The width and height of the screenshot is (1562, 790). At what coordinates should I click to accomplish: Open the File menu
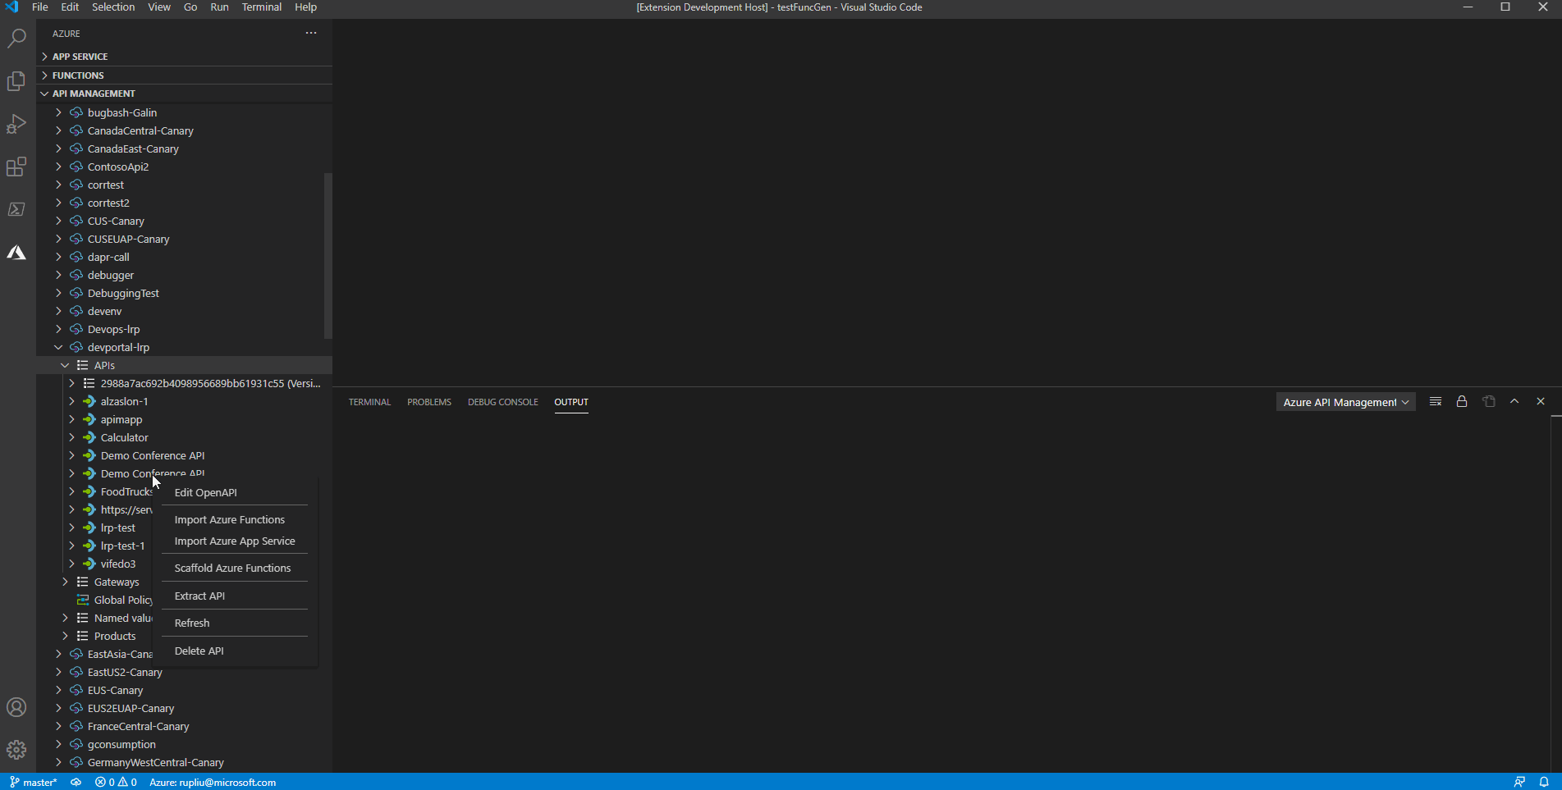(x=39, y=7)
